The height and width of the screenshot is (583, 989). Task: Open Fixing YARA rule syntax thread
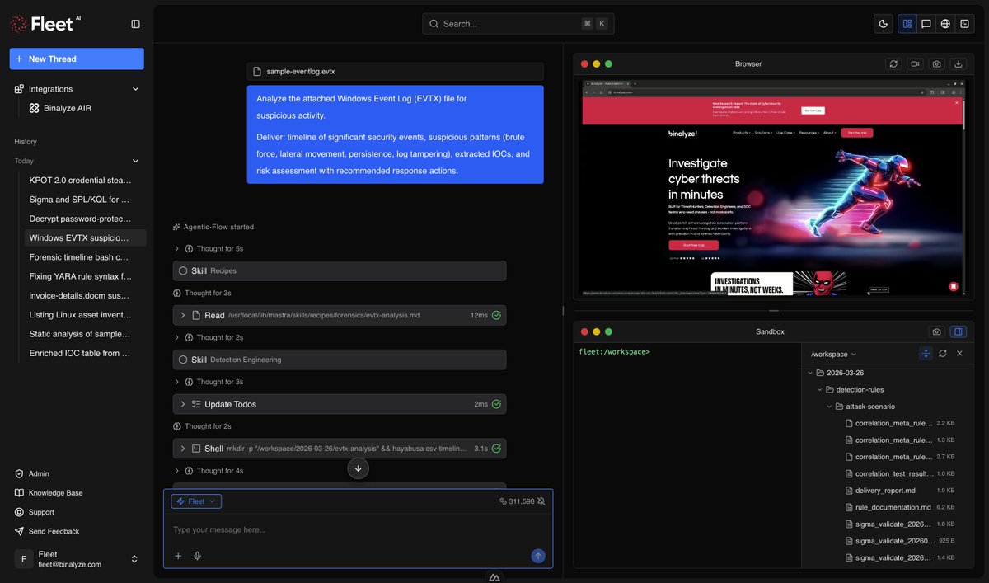(80, 276)
